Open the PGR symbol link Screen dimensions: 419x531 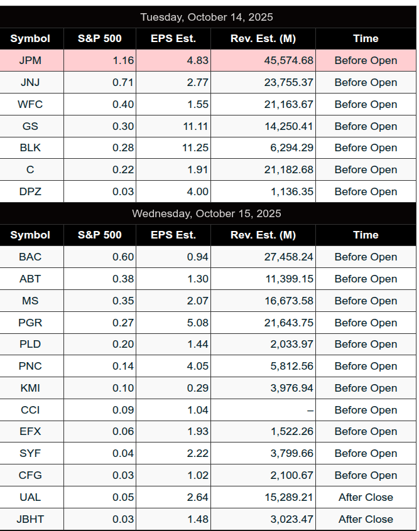click(30, 323)
